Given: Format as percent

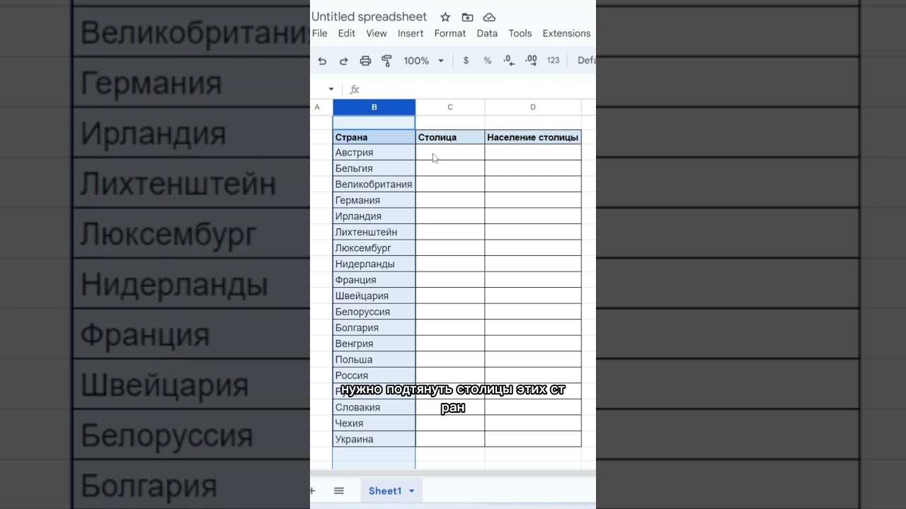Looking at the screenshot, I should (x=487, y=61).
